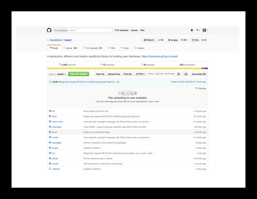Click the Find file button
This screenshot has height=199, width=257.
click(128, 74)
